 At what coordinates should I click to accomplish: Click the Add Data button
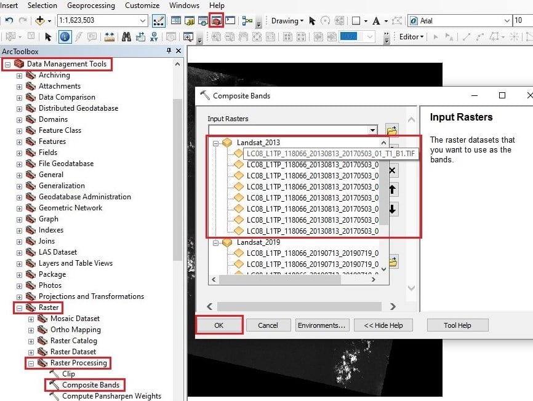click(40, 21)
